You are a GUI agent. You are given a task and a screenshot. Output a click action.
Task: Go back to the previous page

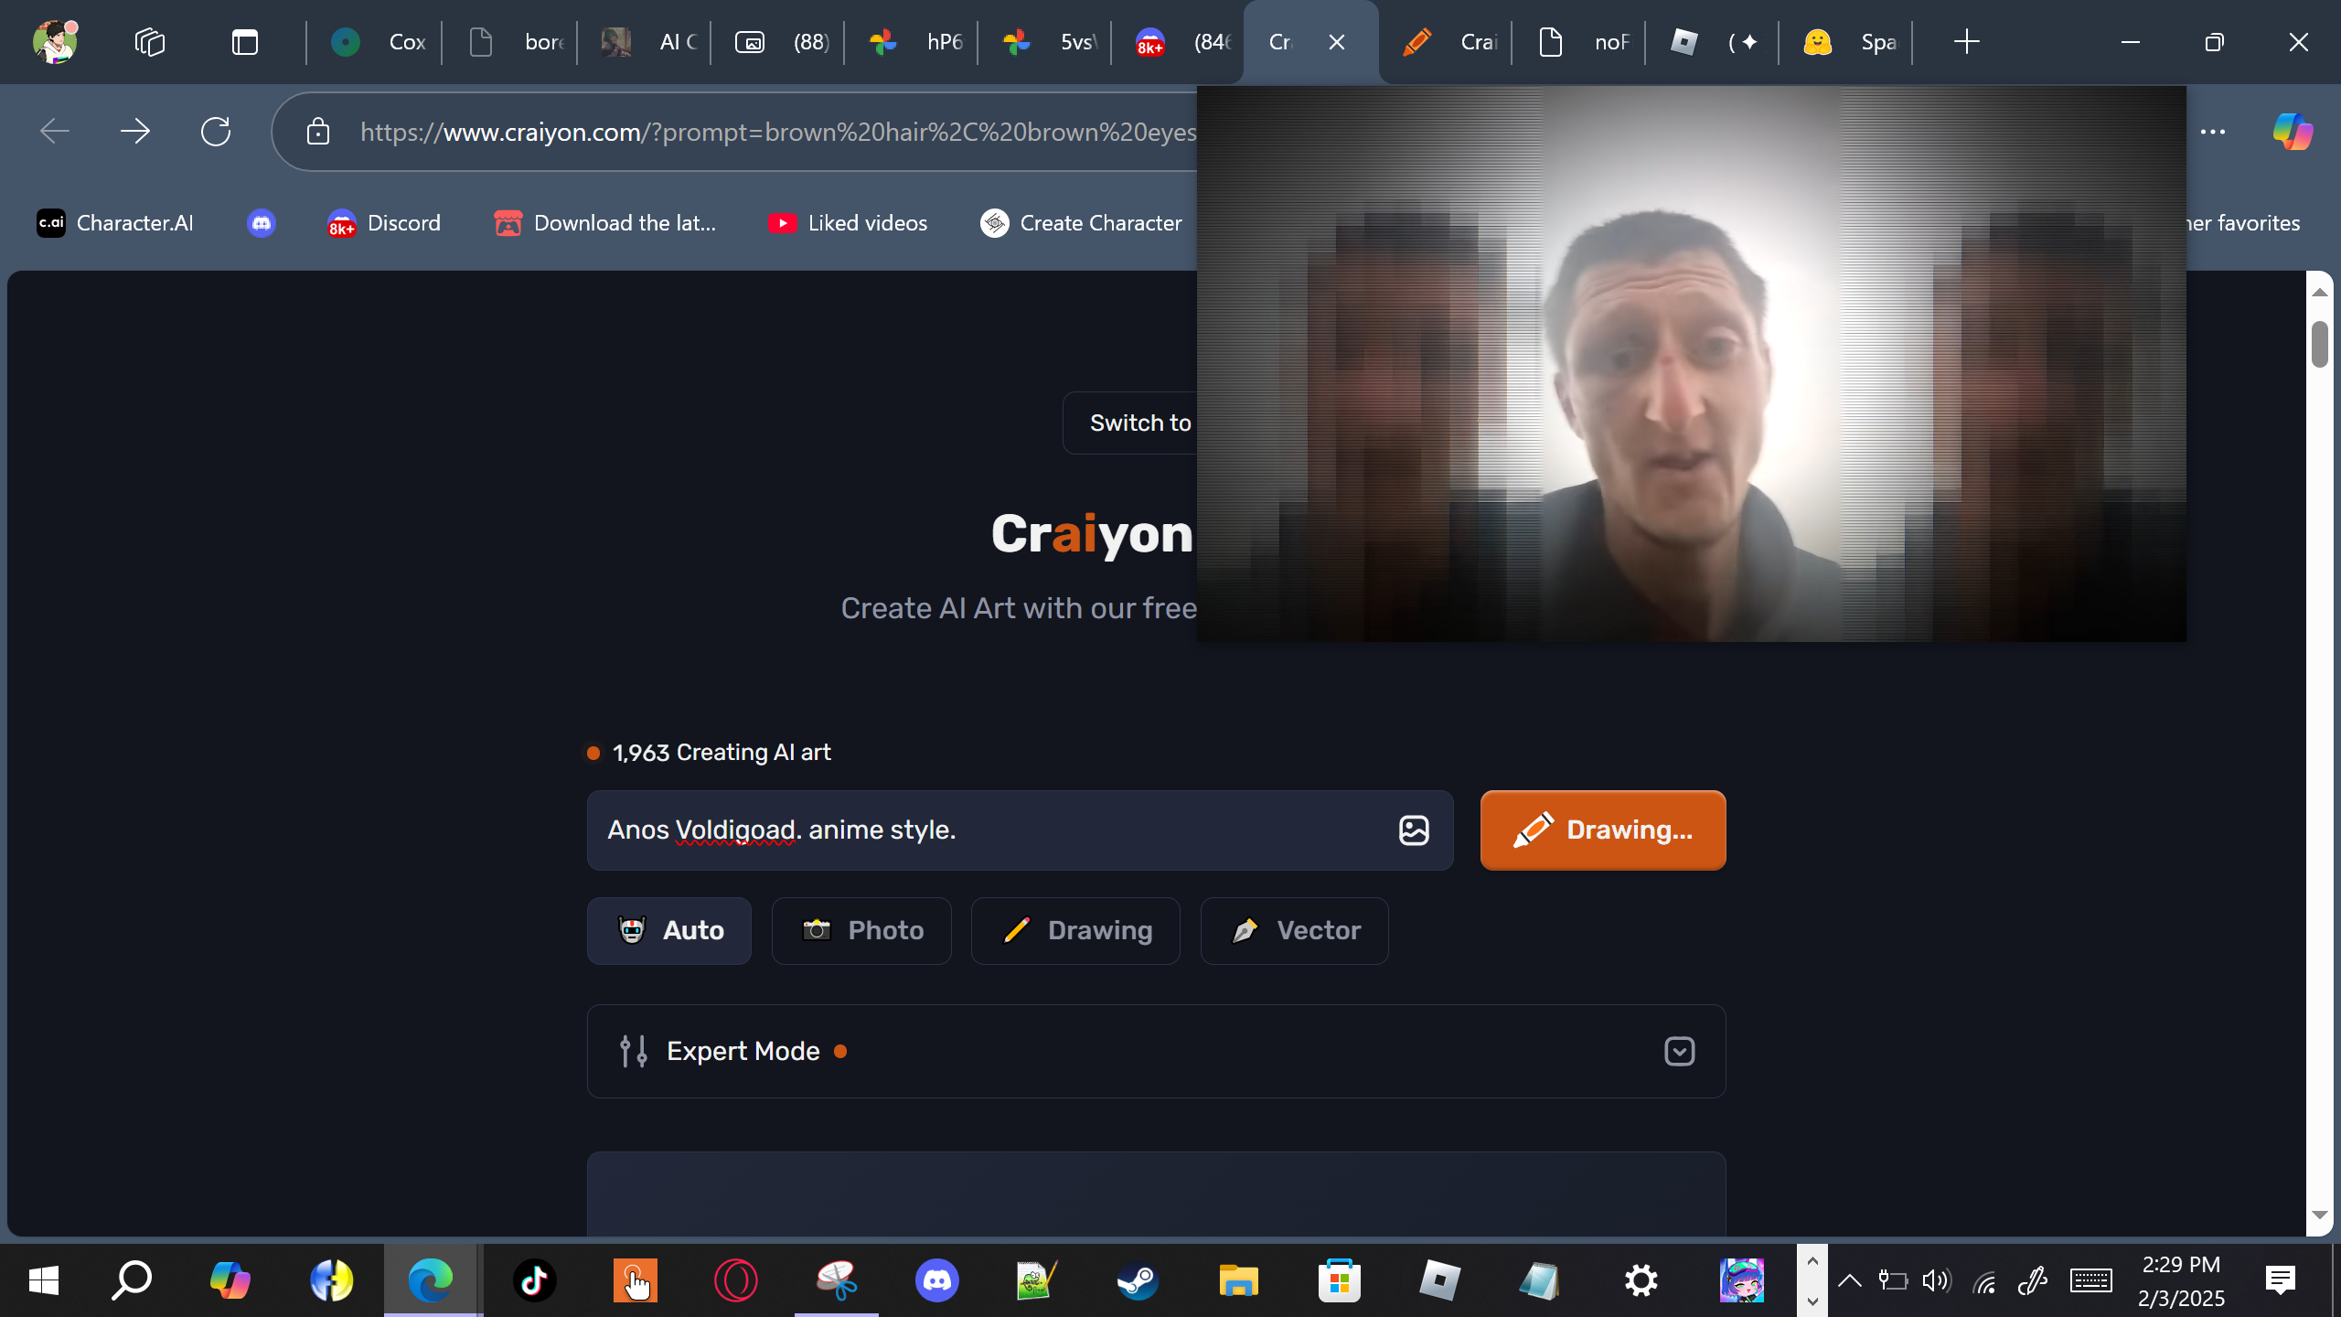click(55, 132)
